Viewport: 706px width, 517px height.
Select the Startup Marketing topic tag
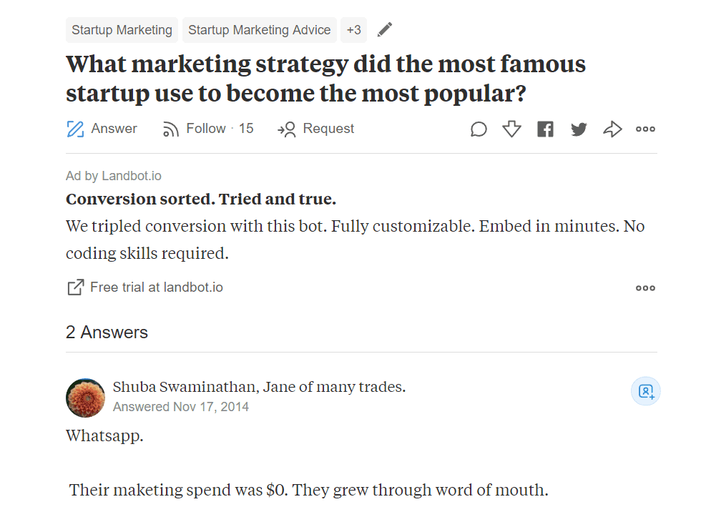coord(122,29)
